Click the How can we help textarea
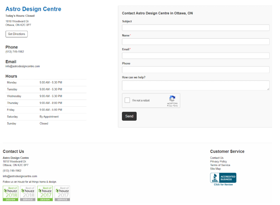280x205 pixels. click(196, 86)
